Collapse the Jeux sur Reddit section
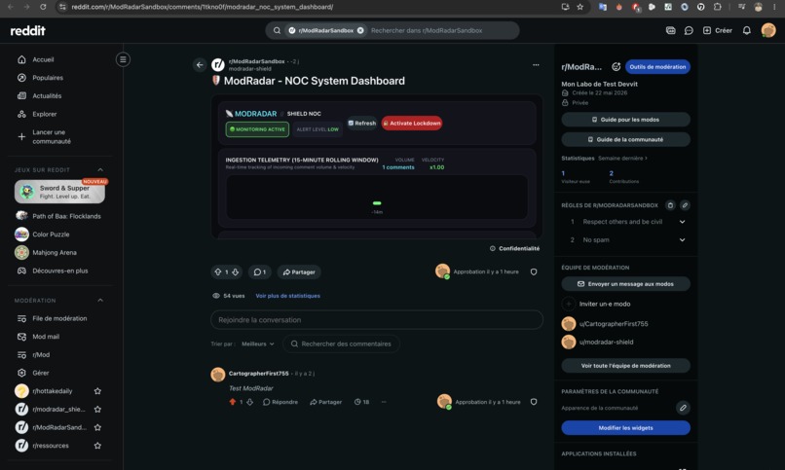The image size is (785, 470). click(100, 170)
